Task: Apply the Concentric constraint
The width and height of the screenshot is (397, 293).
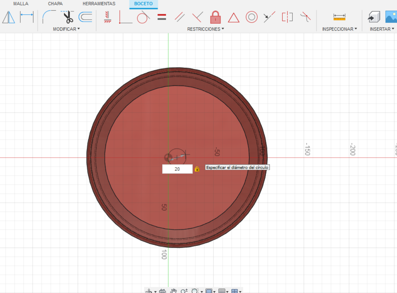Action: (252, 17)
